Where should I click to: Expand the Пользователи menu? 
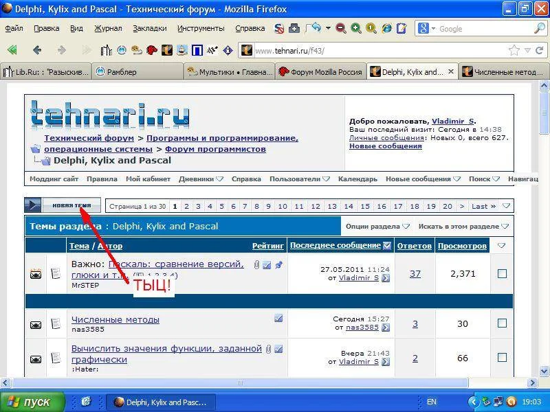tap(326, 179)
